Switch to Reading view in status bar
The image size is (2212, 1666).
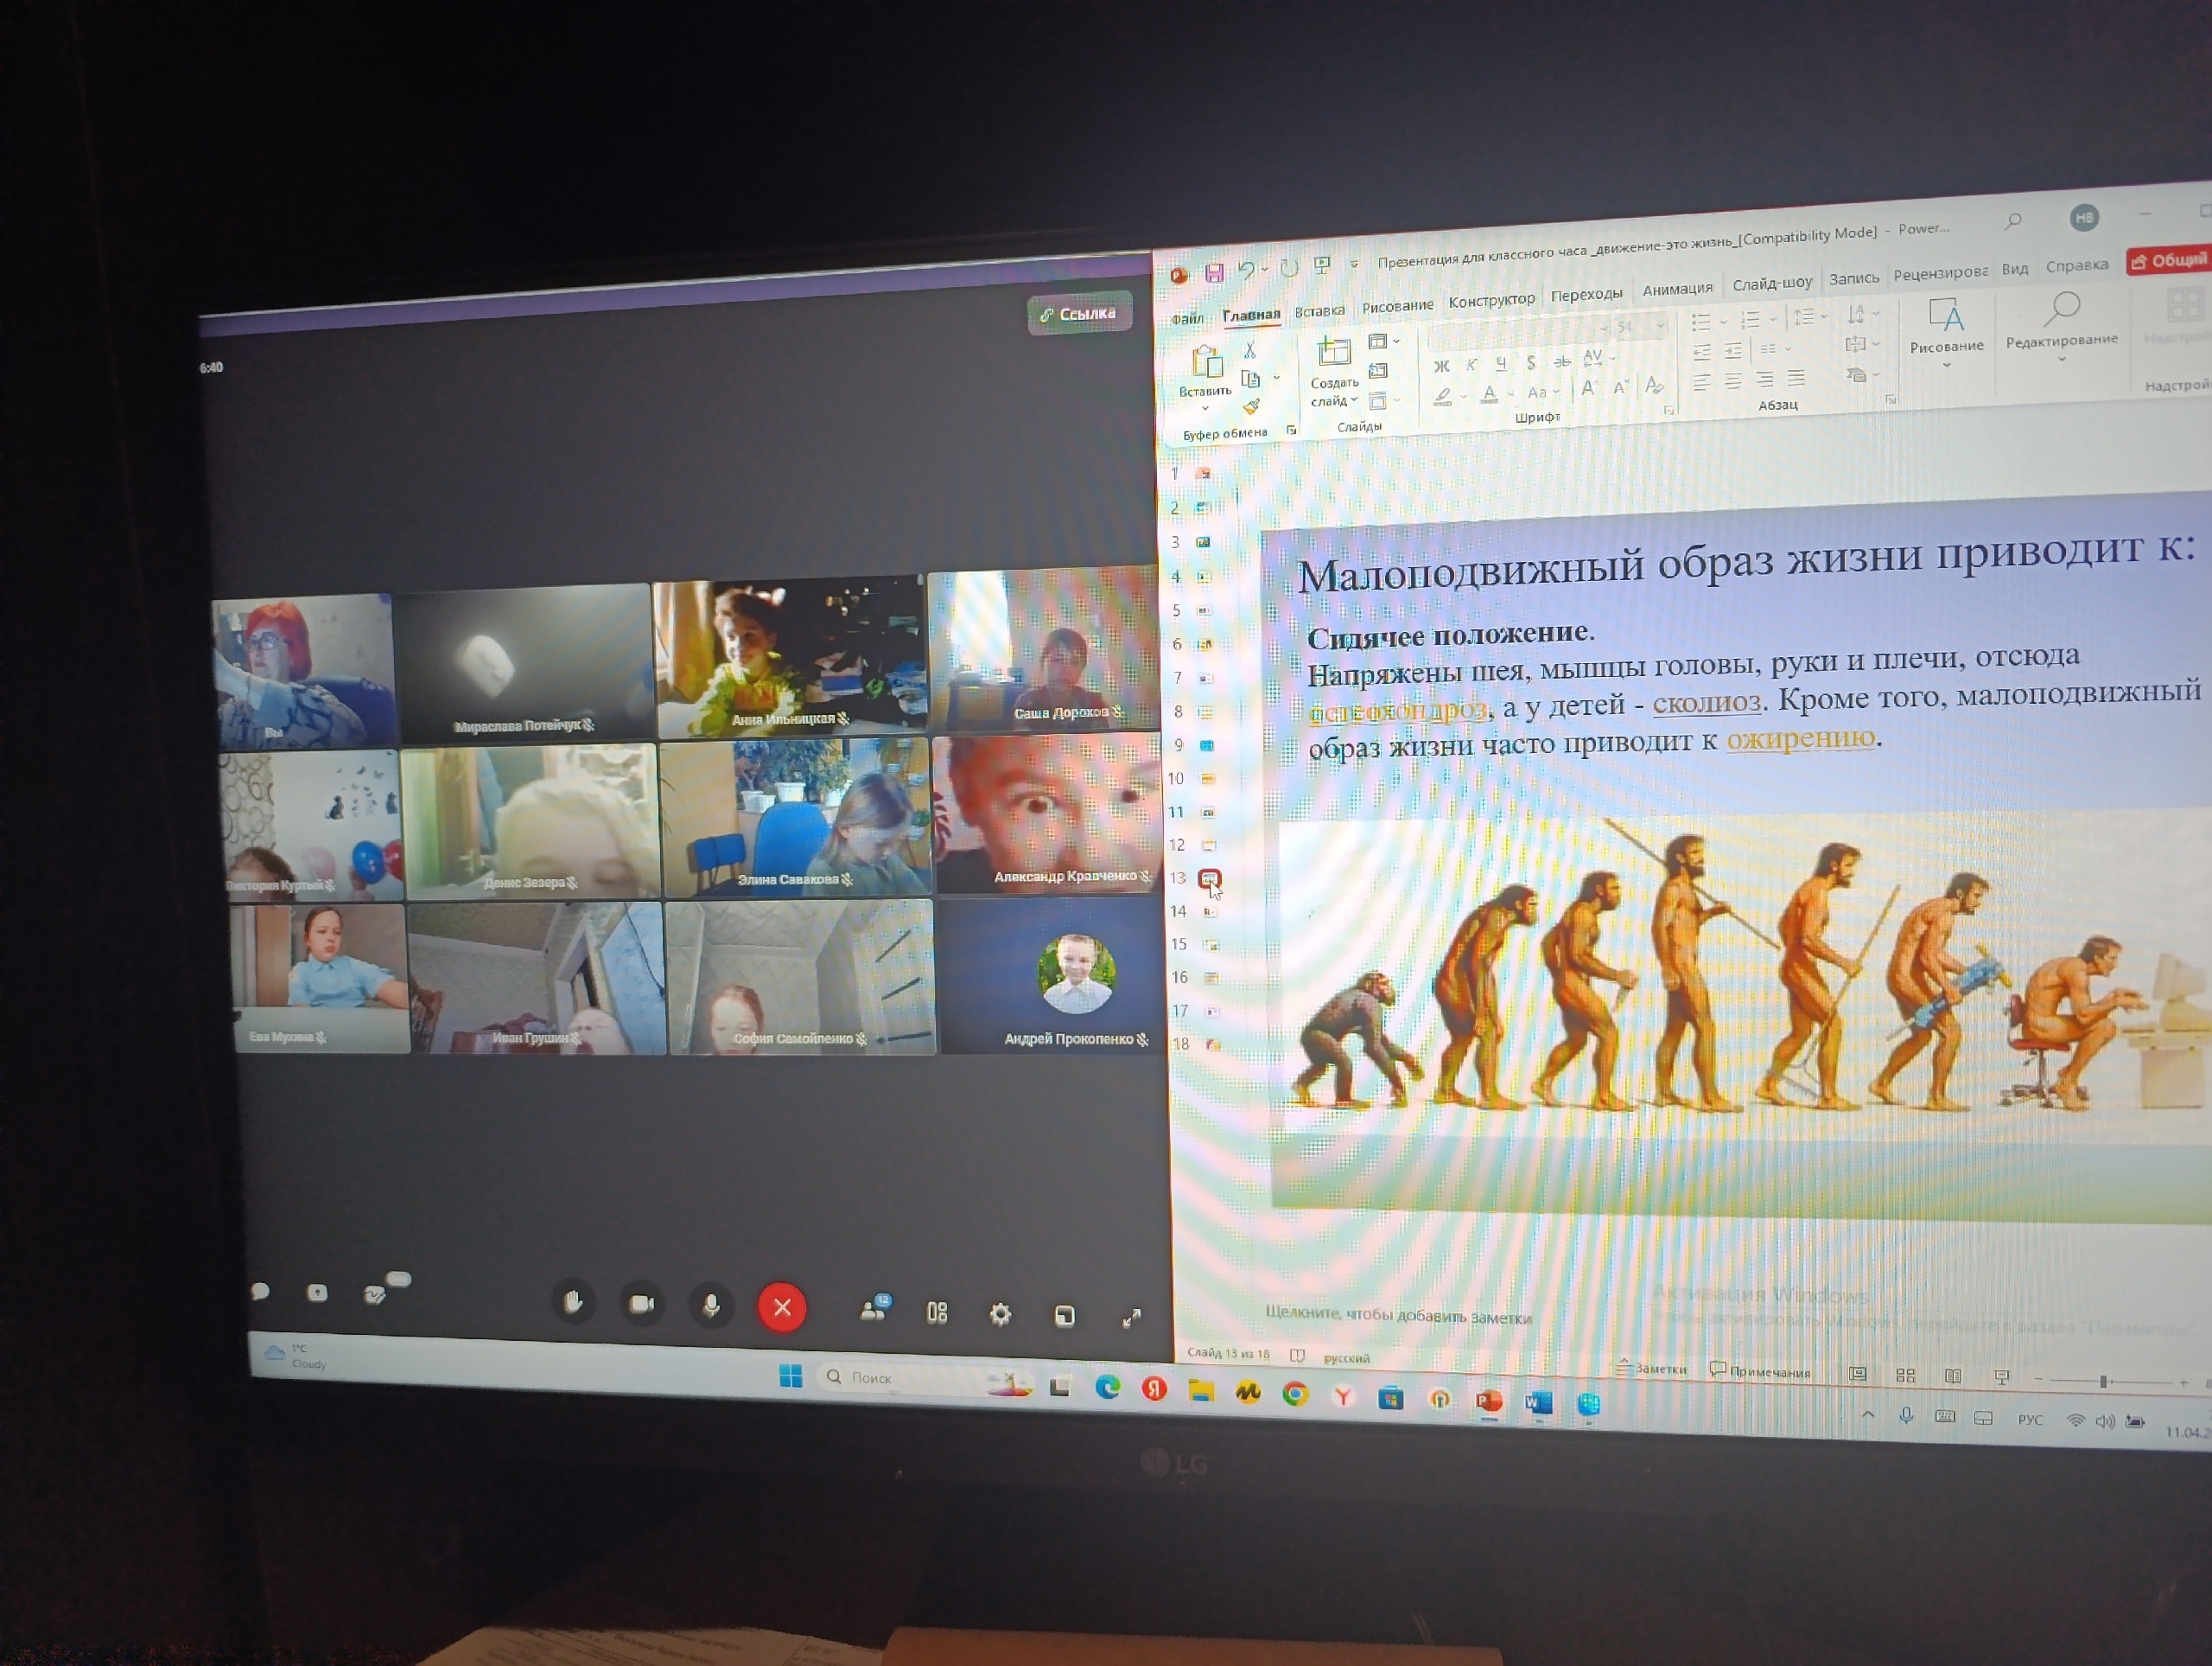(x=1953, y=1377)
